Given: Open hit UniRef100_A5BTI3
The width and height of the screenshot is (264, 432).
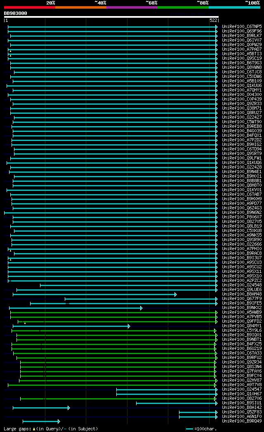Looking at the screenshot, I should 242,54.
